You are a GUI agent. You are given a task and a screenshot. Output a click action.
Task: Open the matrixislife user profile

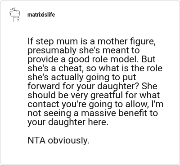[41, 15]
